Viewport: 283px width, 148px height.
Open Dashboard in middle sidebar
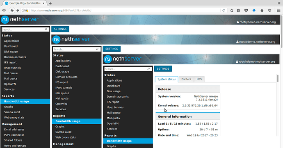62,66
